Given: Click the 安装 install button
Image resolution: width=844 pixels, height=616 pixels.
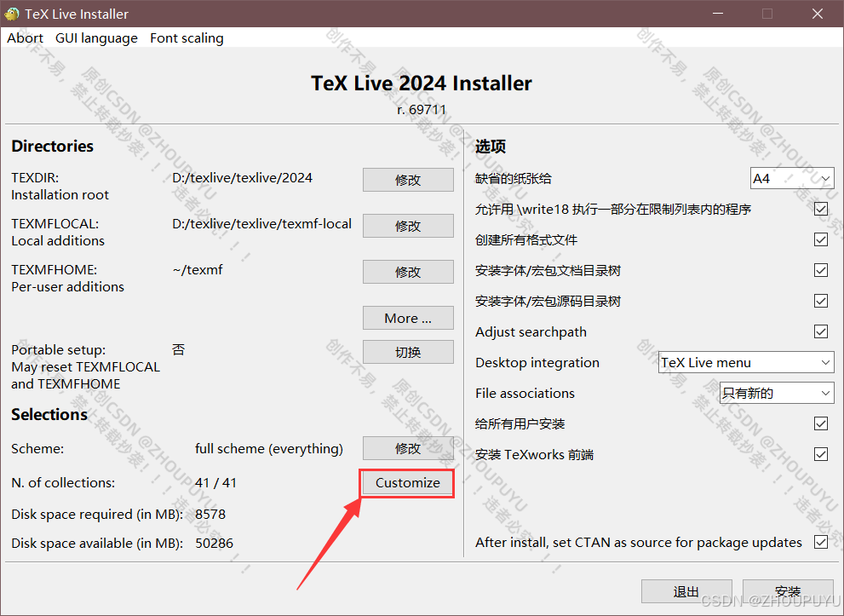Looking at the screenshot, I should pyautogui.click(x=788, y=592).
